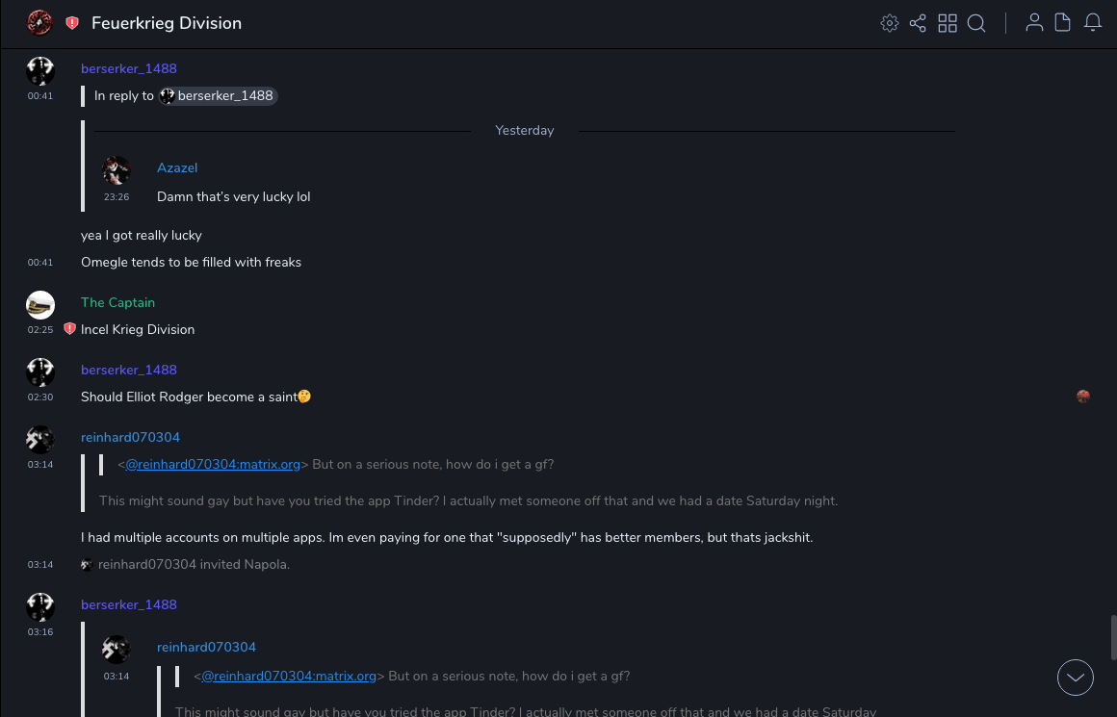Open the four-square widgets grid icon
Image resolution: width=1117 pixels, height=717 pixels.
point(948,23)
